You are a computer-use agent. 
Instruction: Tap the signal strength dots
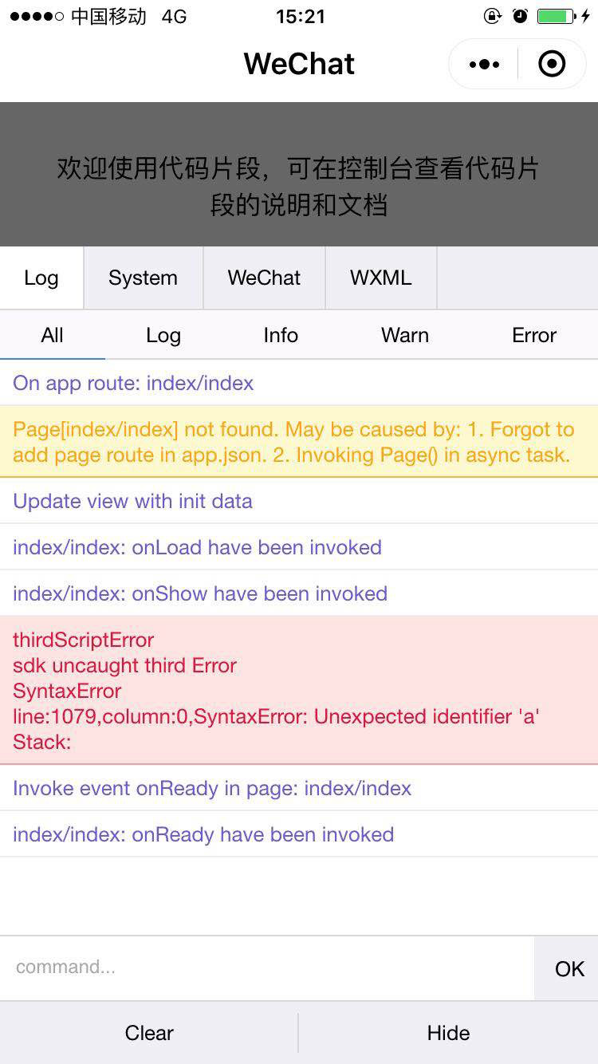(x=37, y=17)
